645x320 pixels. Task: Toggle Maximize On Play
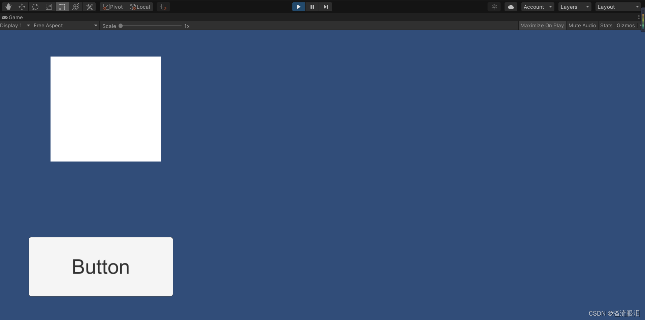coord(542,26)
